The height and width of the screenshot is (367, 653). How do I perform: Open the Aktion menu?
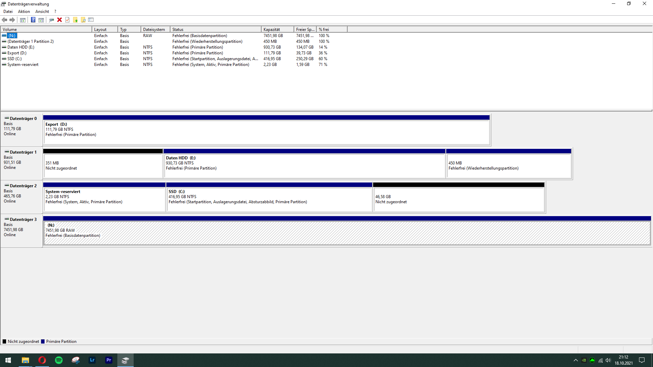24,12
